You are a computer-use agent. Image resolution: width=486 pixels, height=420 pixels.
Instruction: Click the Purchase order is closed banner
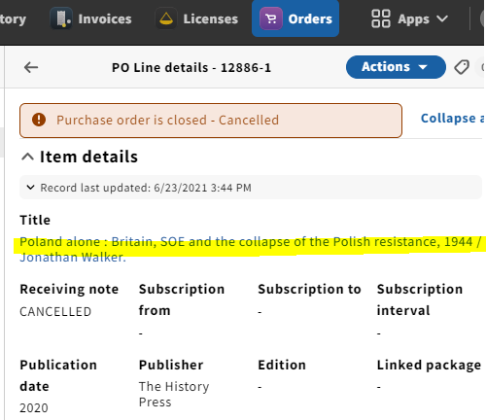pyautogui.click(x=211, y=121)
